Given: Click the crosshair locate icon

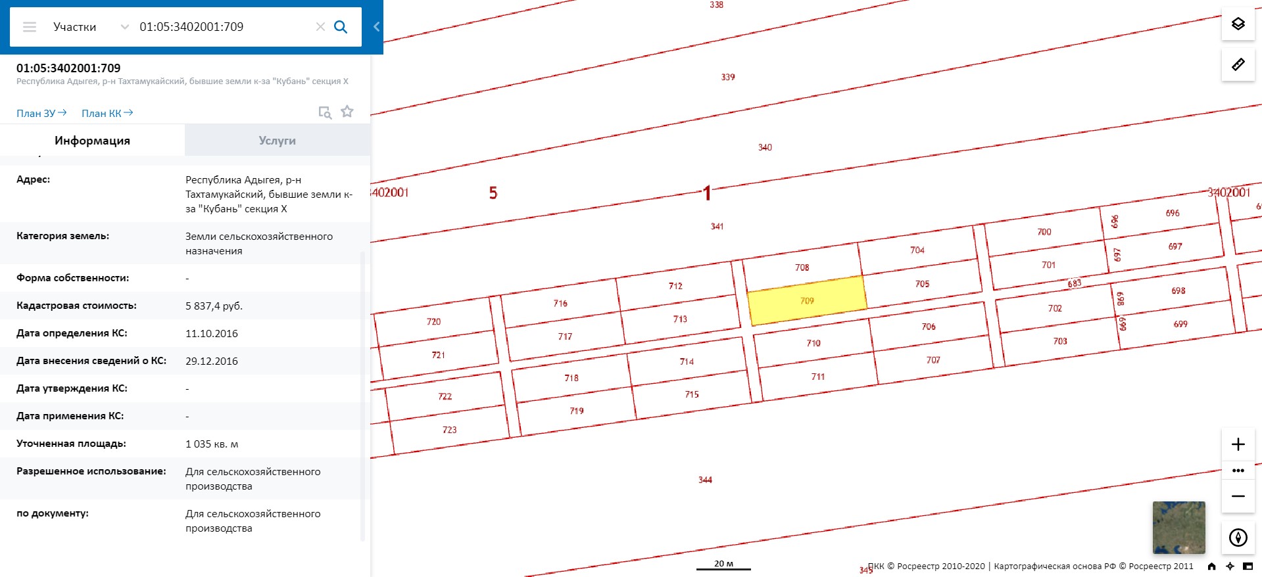Looking at the screenshot, I should (x=1230, y=566).
